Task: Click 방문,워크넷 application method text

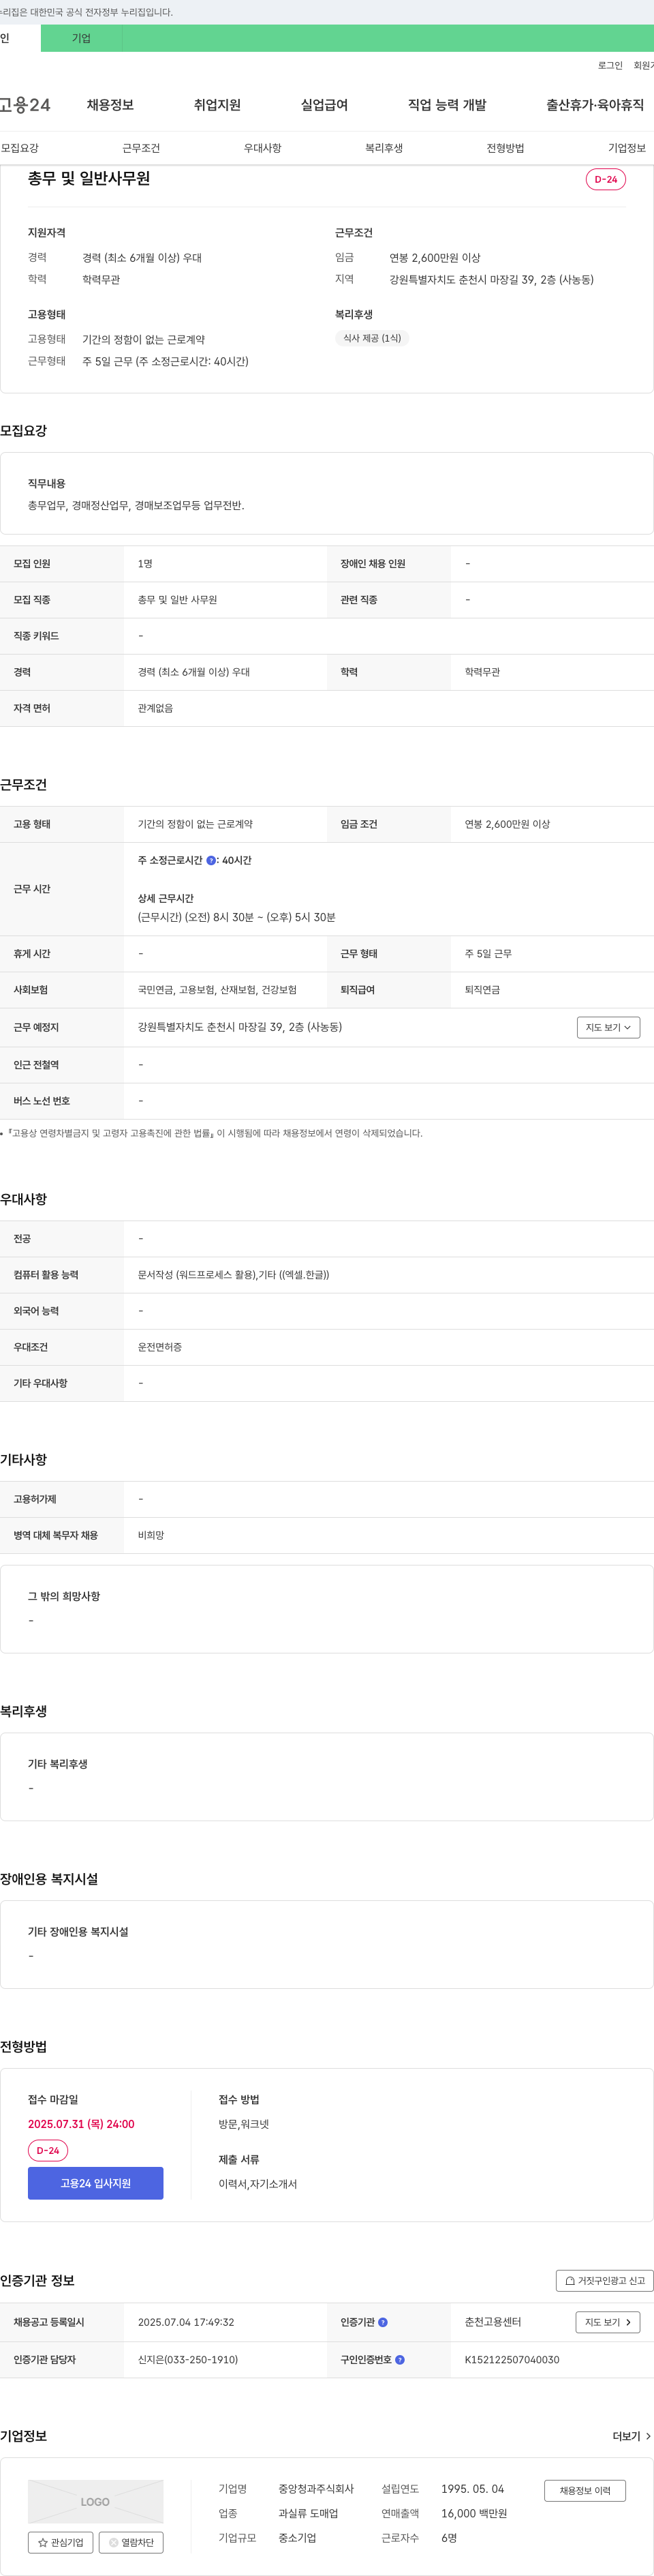Action: pyautogui.click(x=244, y=2124)
